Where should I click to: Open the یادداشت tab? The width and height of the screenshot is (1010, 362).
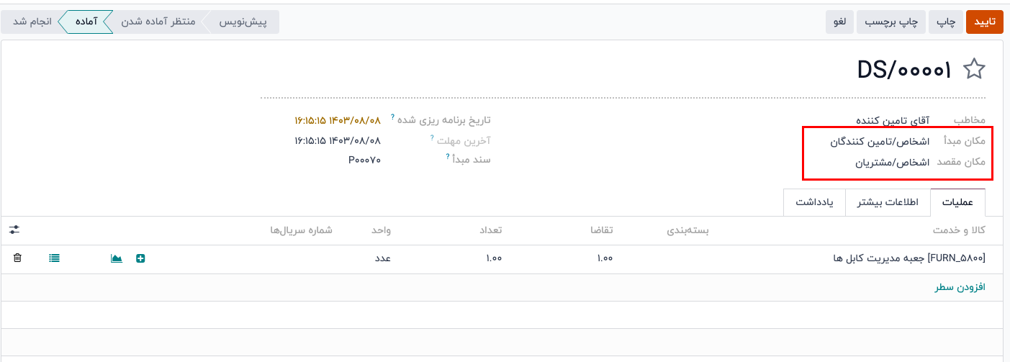814,202
